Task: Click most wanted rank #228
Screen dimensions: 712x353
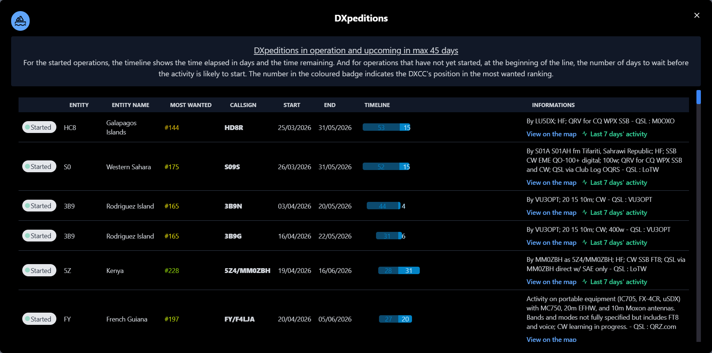Action: coord(172,270)
